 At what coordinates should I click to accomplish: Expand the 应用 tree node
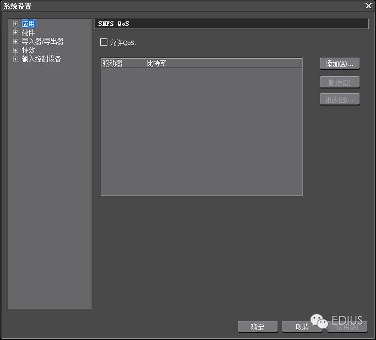pyautogui.click(x=15, y=24)
